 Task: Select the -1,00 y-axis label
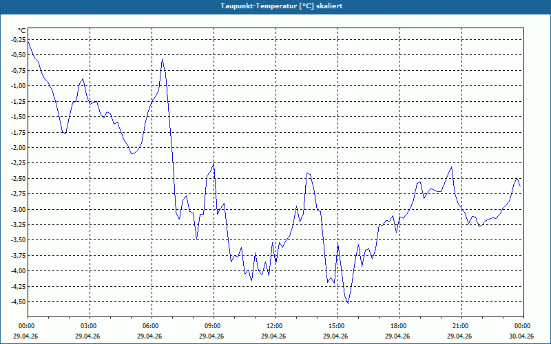pyautogui.click(x=19, y=86)
